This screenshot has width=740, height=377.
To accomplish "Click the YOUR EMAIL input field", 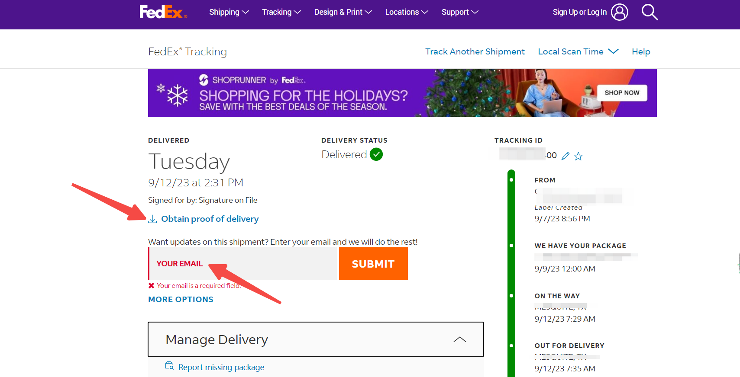I will click(x=242, y=264).
